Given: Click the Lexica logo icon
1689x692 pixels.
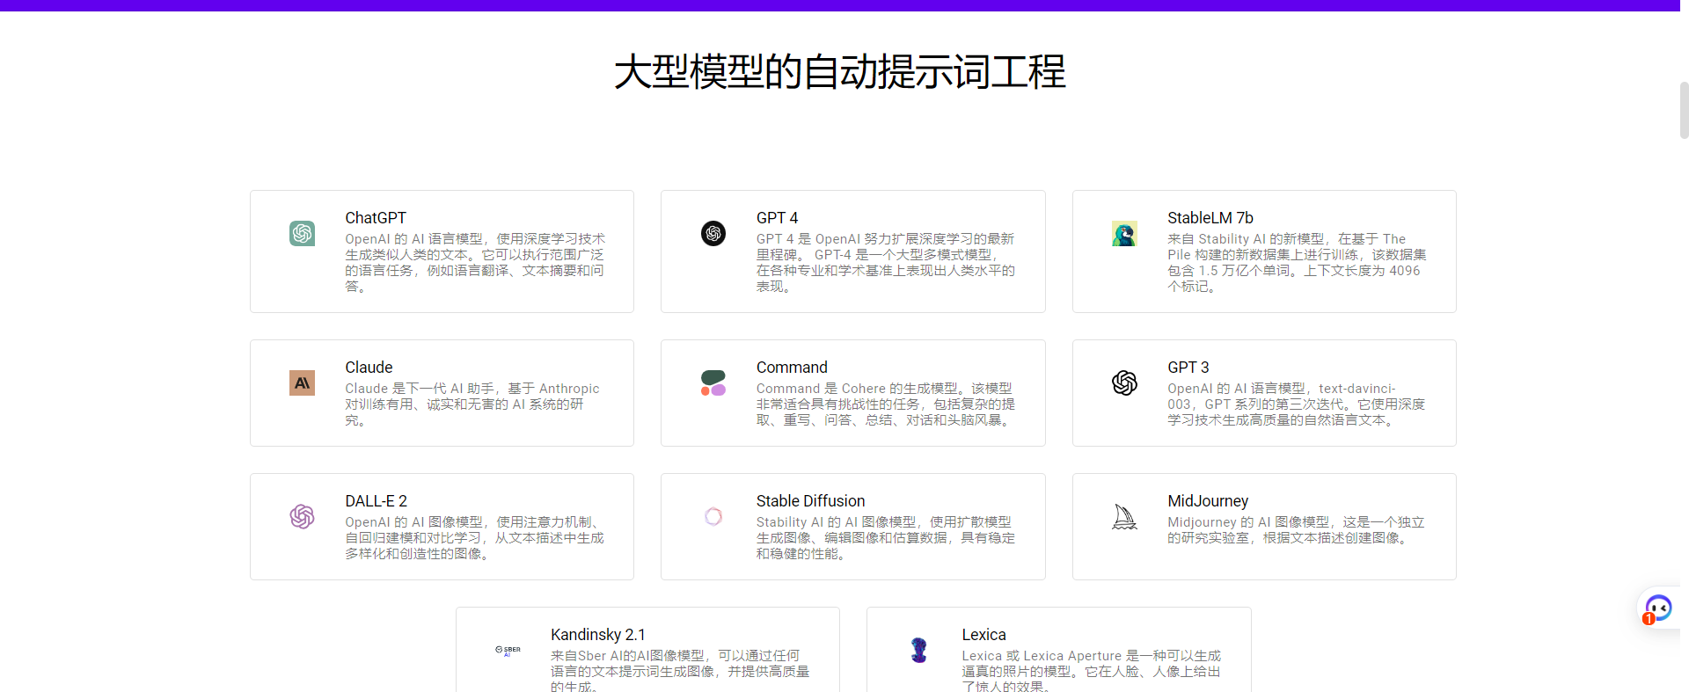Looking at the screenshot, I should click(x=919, y=650).
